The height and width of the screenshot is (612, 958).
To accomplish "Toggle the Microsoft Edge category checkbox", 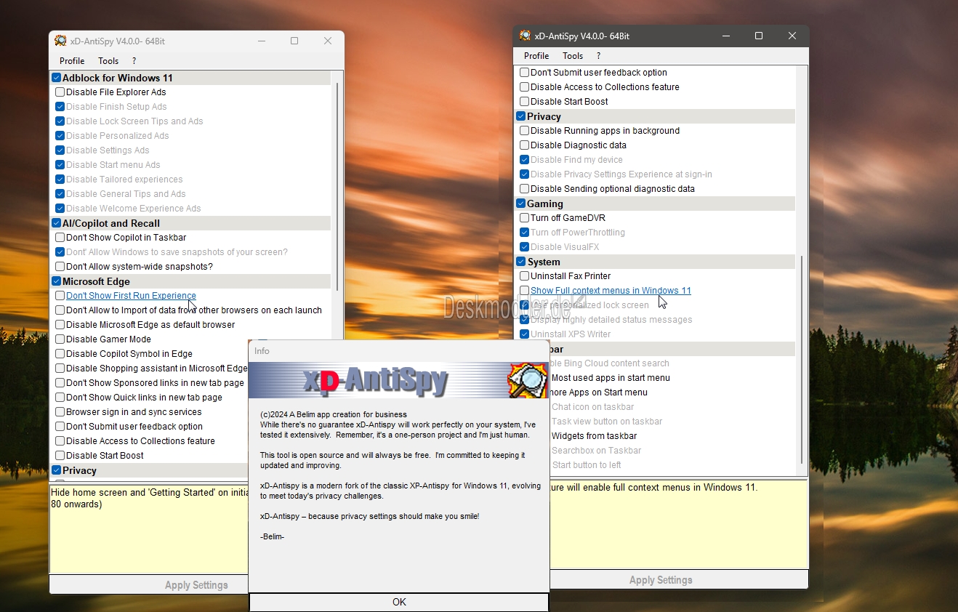I will (x=56, y=281).
